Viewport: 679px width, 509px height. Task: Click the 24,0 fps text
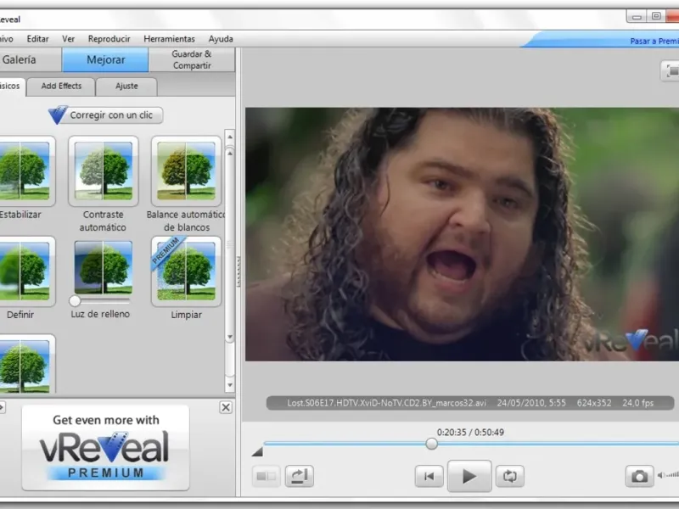638,403
